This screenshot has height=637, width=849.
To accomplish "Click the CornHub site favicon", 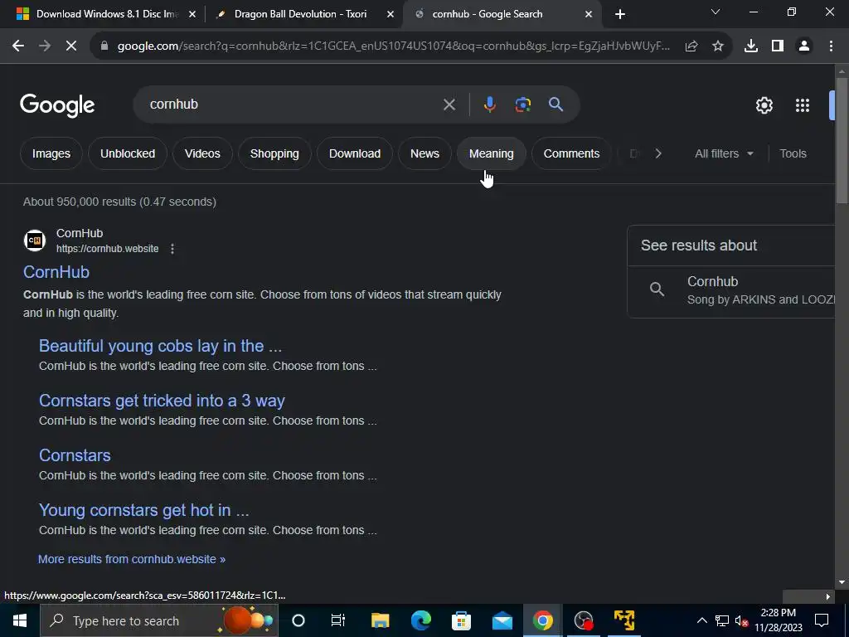I will coord(35,241).
